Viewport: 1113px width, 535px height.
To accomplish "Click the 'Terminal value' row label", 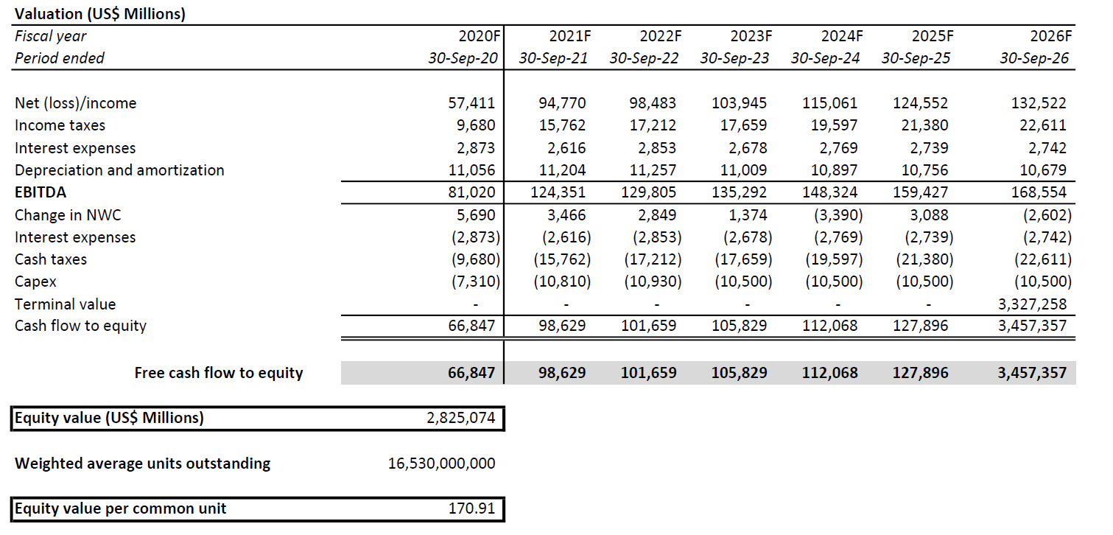I will click(66, 304).
